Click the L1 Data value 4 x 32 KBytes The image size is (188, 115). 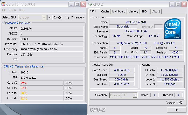point(170,70)
